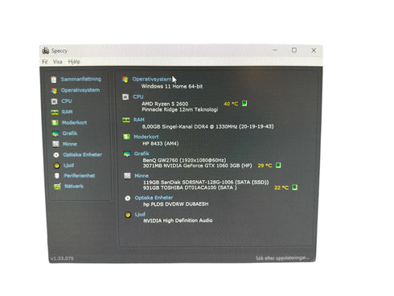This screenshot has width=394, height=296.
Task: Click the BenQ GW2760 monitor text
Action: tap(184, 160)
